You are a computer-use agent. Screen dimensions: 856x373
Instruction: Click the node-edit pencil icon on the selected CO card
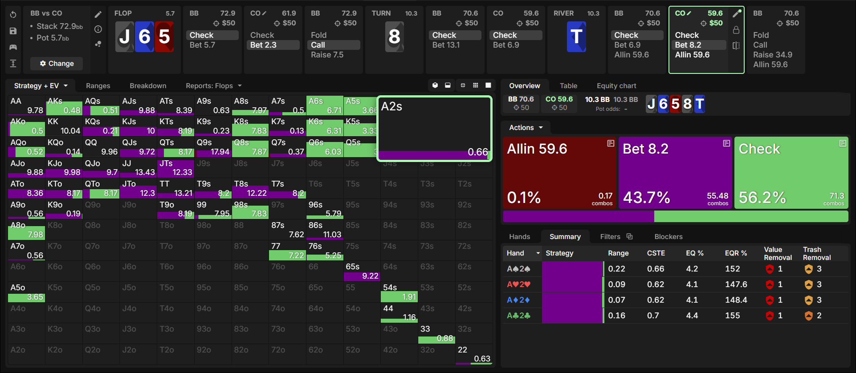pyautogui.click(x=737, y=13)
